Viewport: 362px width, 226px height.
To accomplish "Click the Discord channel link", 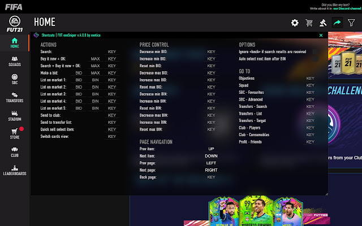I will pos(347,8).
